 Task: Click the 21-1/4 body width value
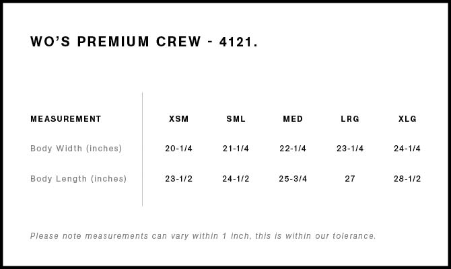pyautogui.click(x=236, y=149)
